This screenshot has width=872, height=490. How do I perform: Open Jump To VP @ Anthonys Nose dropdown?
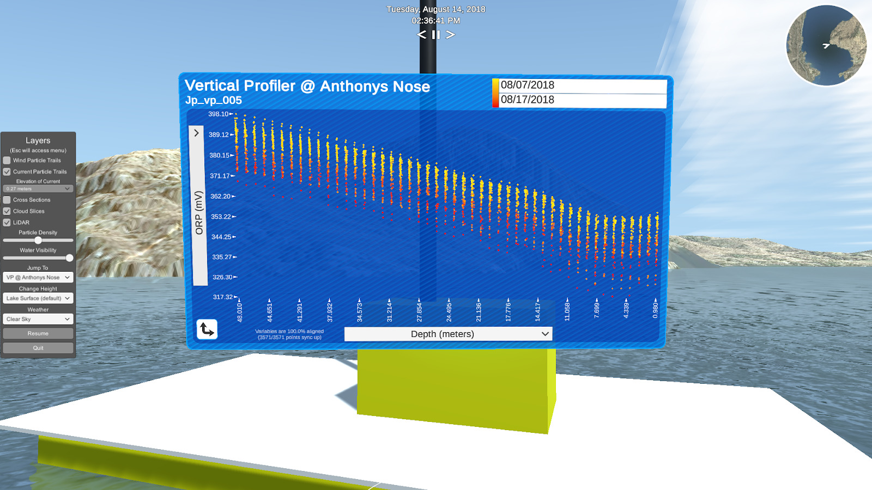click(x=38, y=277)
